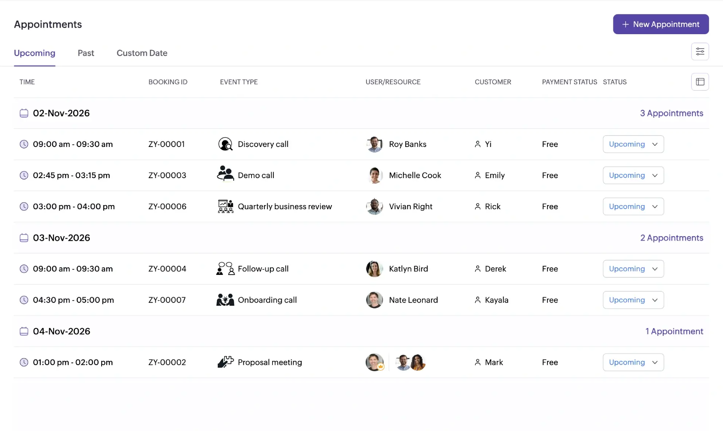Switch to the Past tab
The image size is (723, 431).
(86, 53)
